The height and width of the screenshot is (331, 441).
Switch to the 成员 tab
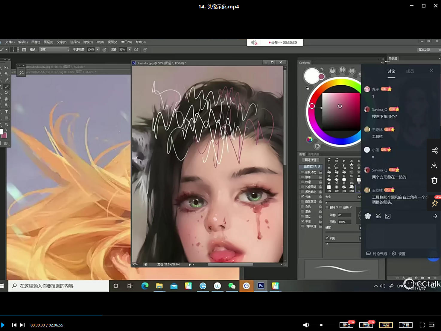coord(410,71)
